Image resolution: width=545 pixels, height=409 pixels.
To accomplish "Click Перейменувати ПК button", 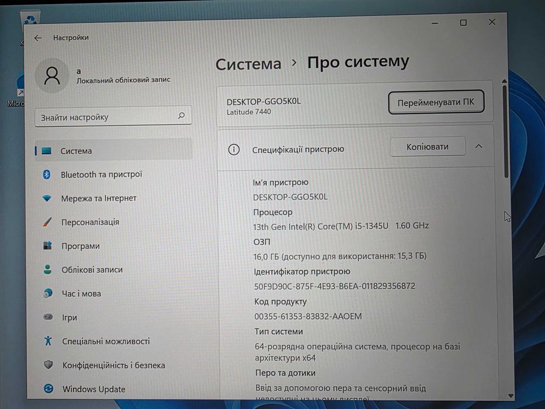I will pyautogui.click(x=436, y=102).
